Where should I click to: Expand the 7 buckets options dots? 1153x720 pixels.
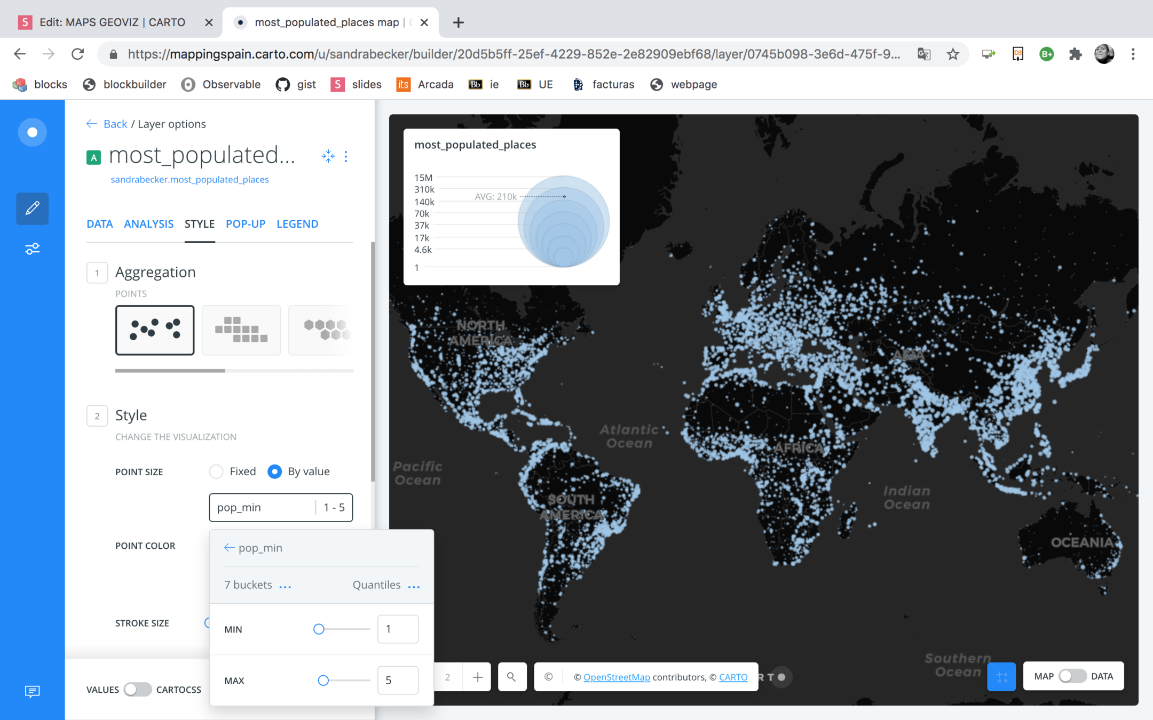[x=285, y=586]
